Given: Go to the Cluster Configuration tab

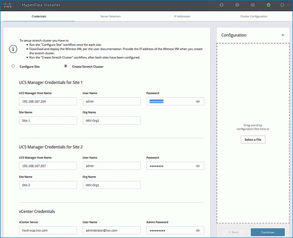Looking at the screenshot, I should tap(253, 17).
